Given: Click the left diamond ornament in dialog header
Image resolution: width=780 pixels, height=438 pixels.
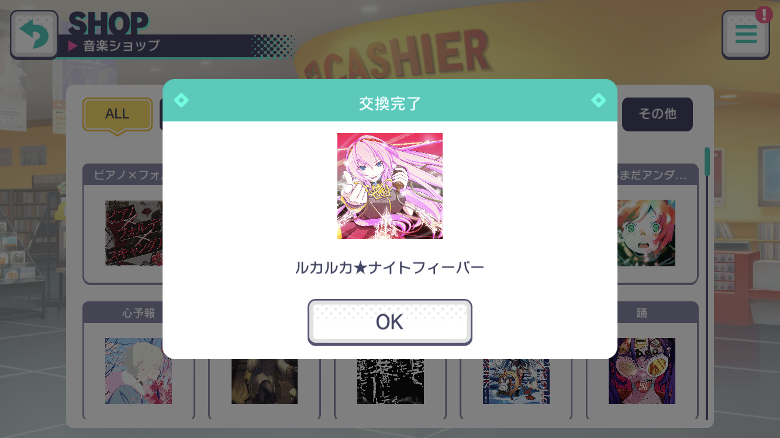Looking at the screenshot, I should [x=181, y=100].
